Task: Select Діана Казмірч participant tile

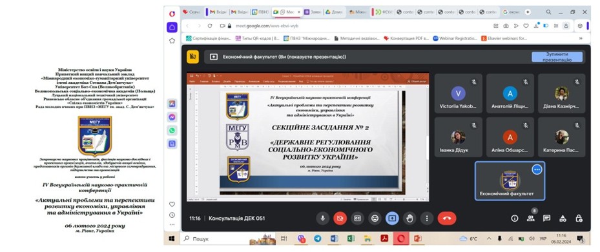Action: 562,93
